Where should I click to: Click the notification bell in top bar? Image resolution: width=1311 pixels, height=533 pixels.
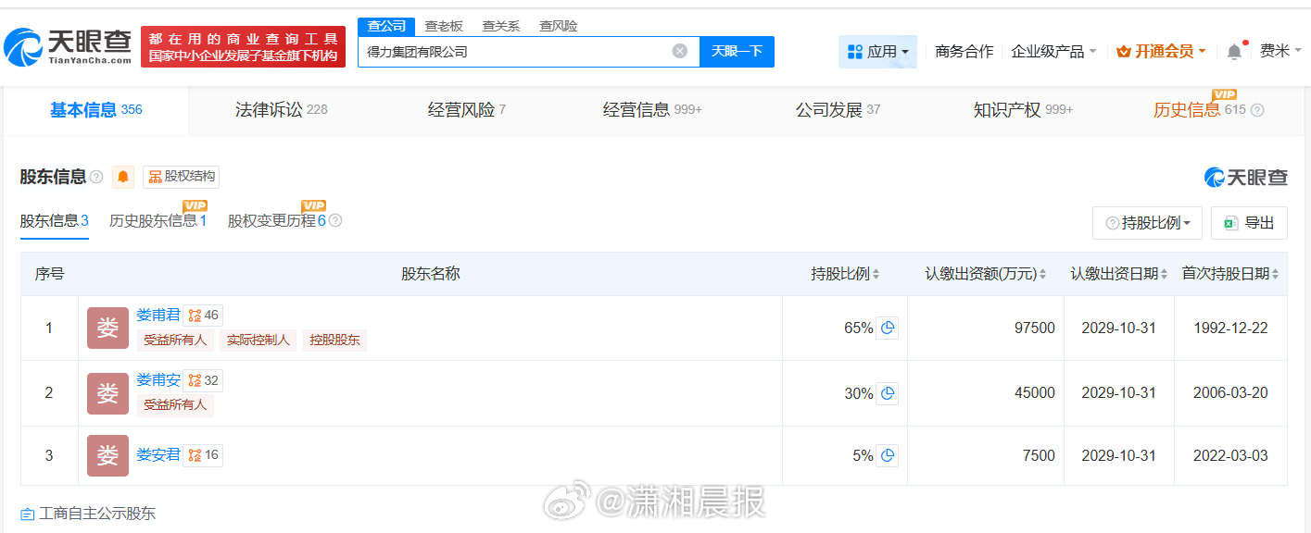tap(1234, 52)
